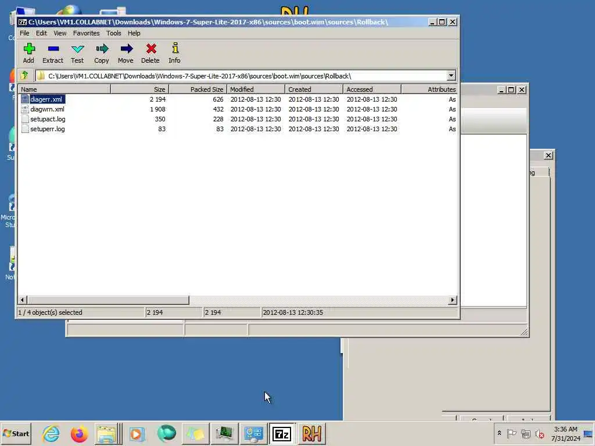Open the Help menu
Image resolution: width=595 pixels, height=446 pixels.
click(x=134, y=33)
